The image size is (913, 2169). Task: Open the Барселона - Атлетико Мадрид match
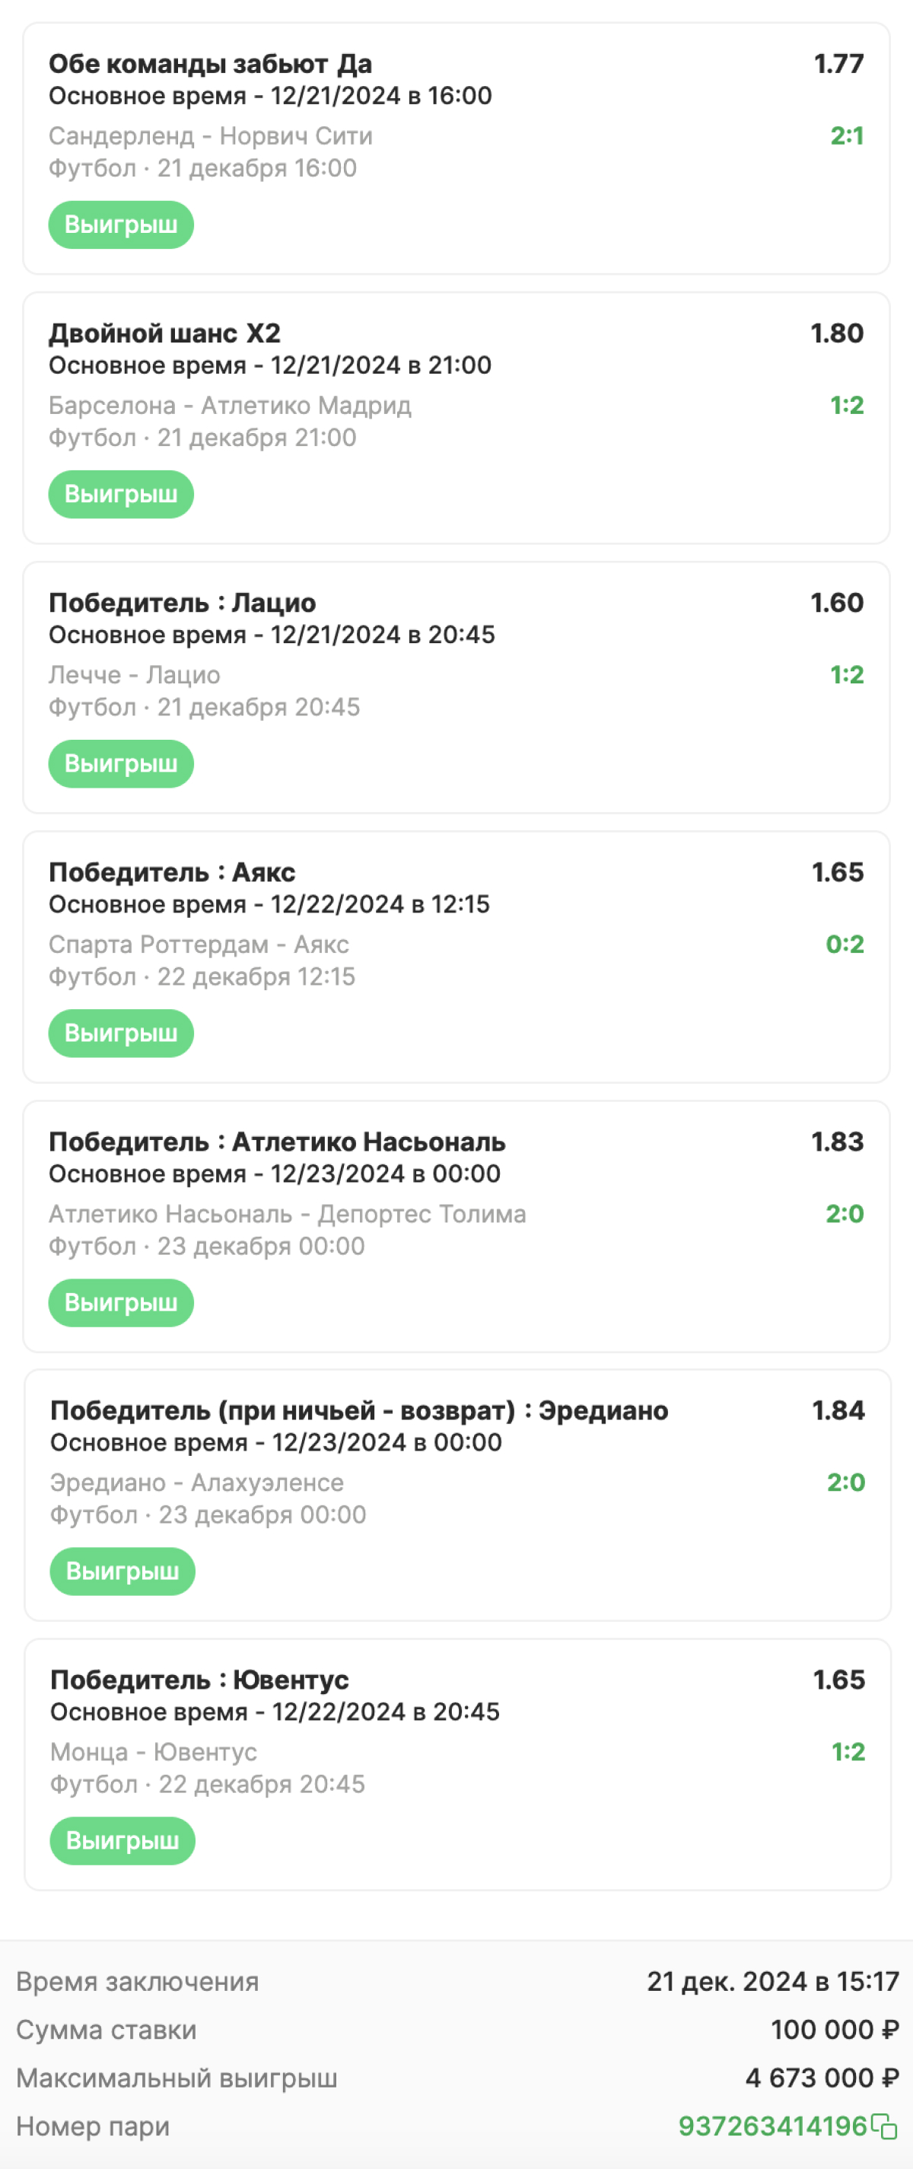coord(230,405)
